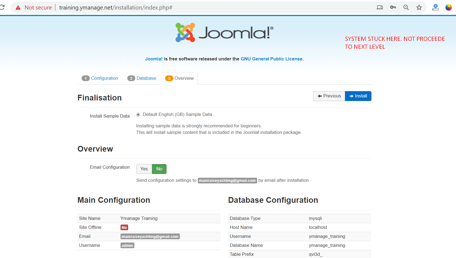Click the Site Offline red No badge
Screen dimensions: 456x258
pos(124,228)
